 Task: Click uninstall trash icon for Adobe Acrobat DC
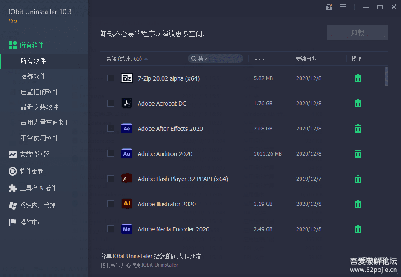pyautogui.click(x=358, y=104)
